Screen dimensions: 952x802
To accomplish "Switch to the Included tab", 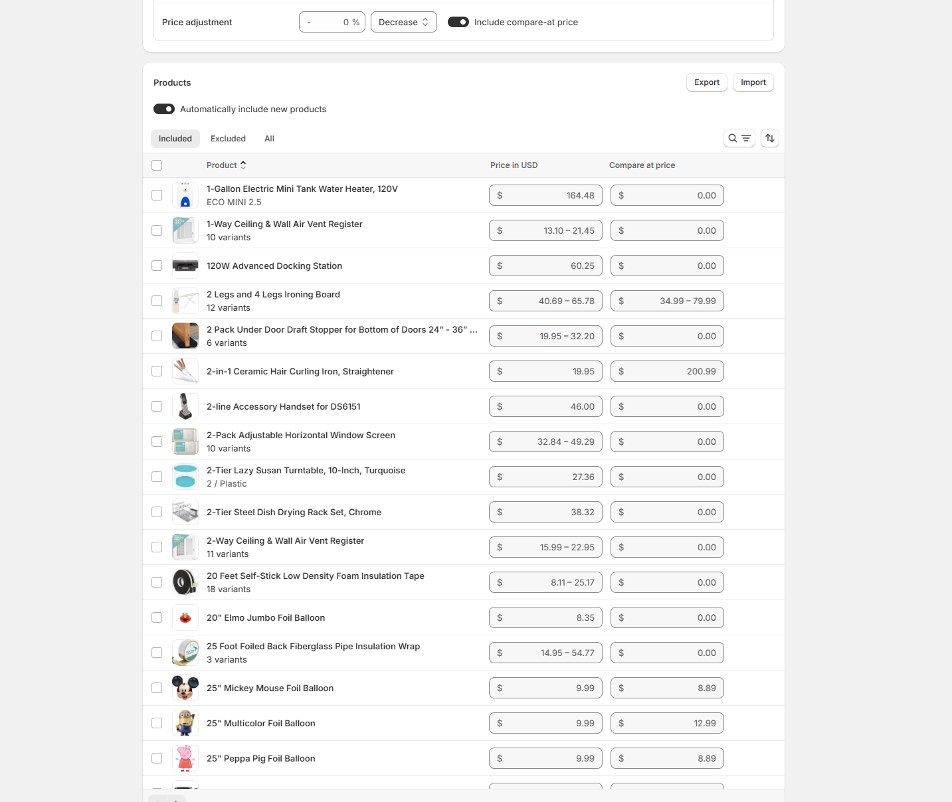I will tap(175, 139).
